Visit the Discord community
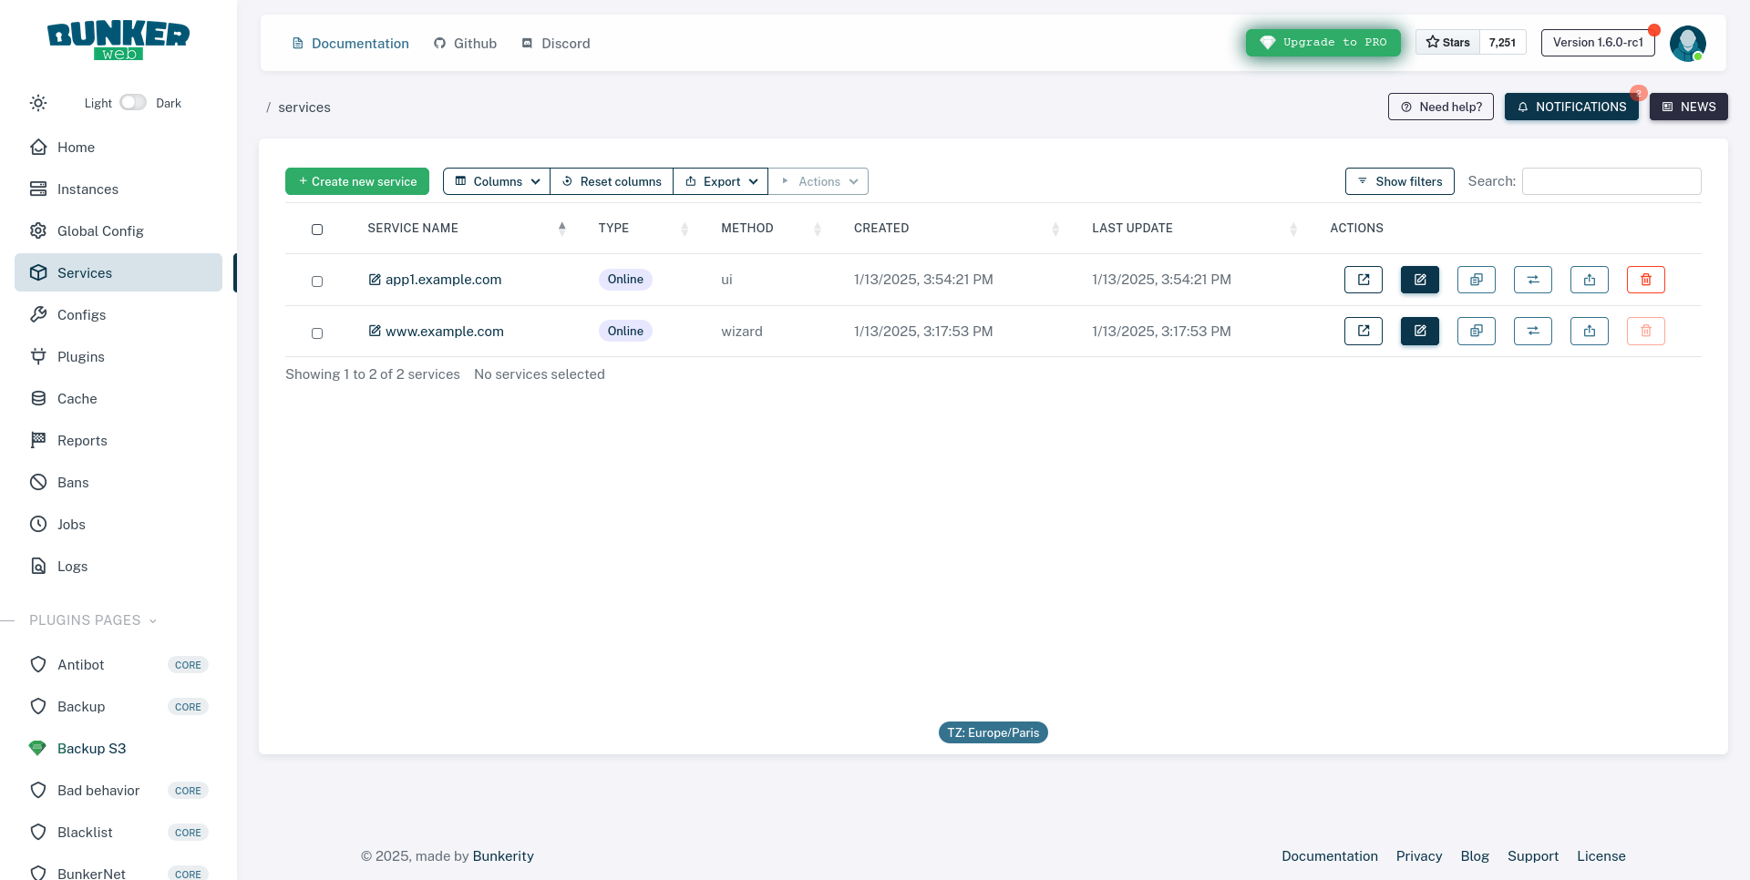 (x=555, y=43)
